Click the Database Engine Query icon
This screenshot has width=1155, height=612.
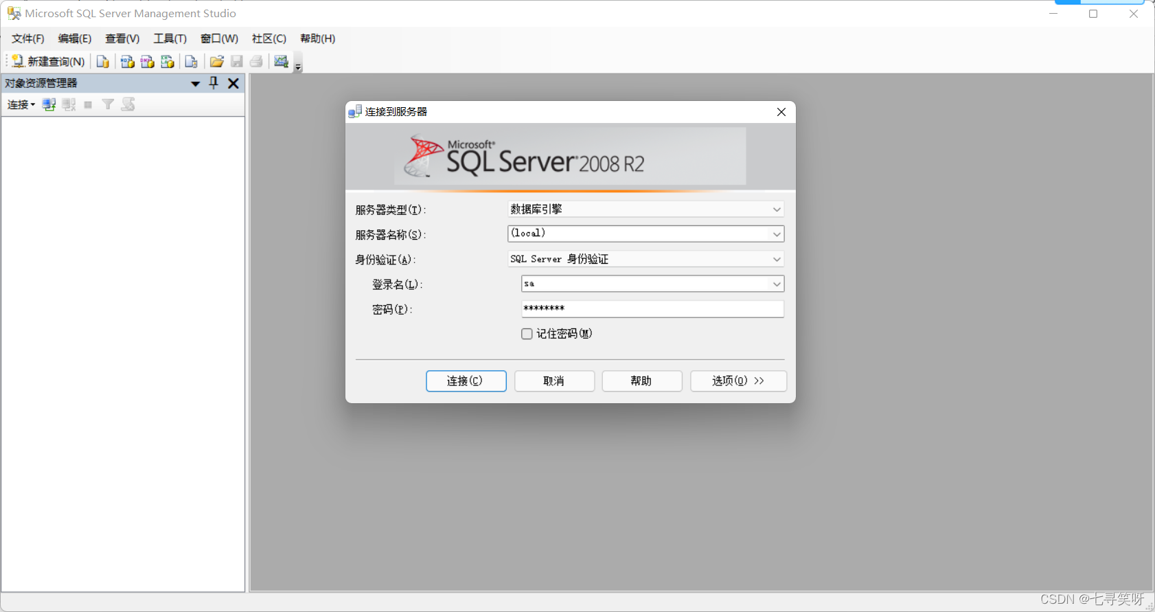(103, 62)
